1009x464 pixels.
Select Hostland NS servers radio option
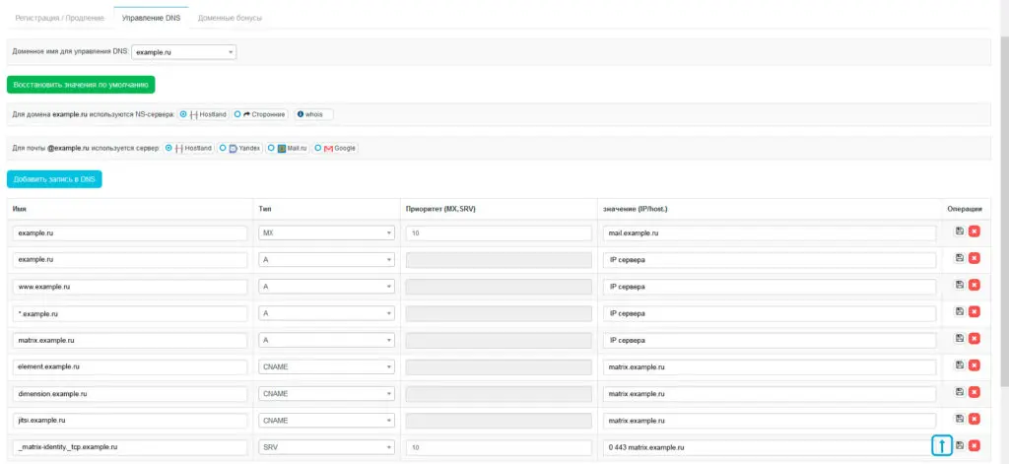tap(183, 114)
